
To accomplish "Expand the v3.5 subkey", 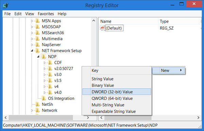I will point(45,81).
